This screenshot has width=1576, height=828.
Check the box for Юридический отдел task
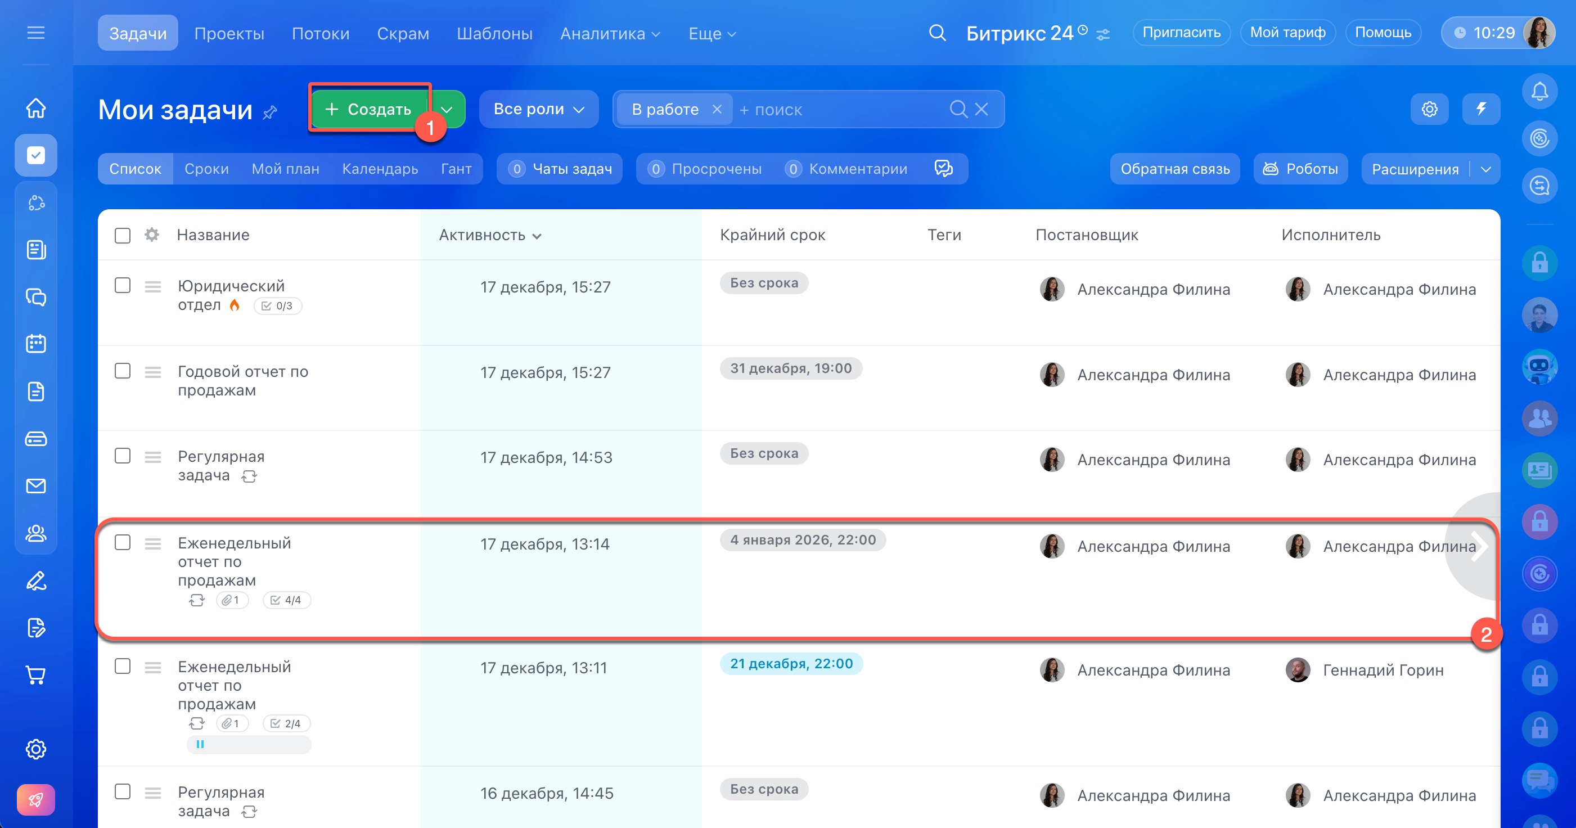tap(123, 286)
